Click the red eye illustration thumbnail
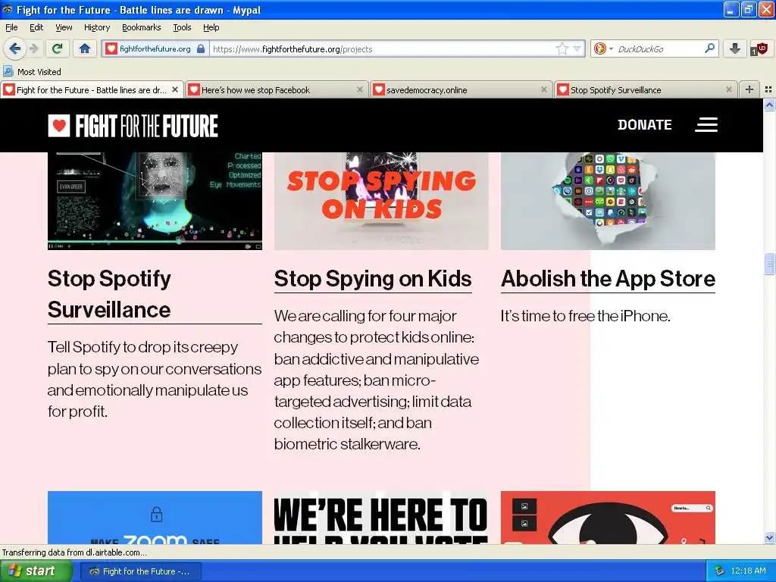This screenshot has width=776, height=582. click(x=608, y=518)
